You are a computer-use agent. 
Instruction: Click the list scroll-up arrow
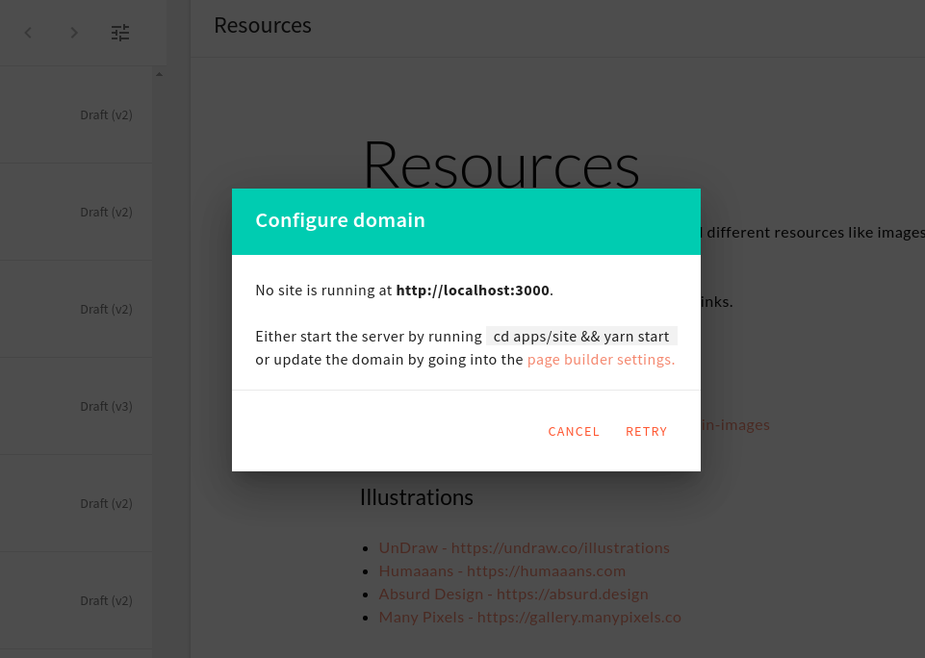click(x=159, y=74)
